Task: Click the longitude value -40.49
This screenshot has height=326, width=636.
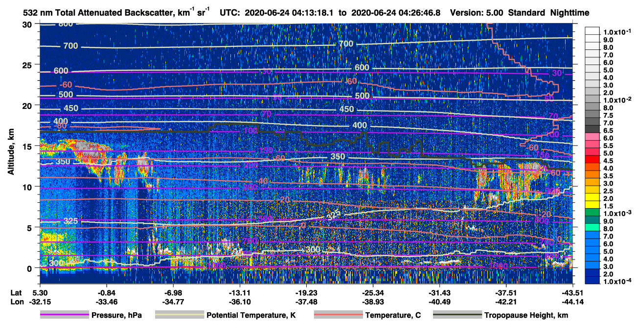Action: (439, 302)
